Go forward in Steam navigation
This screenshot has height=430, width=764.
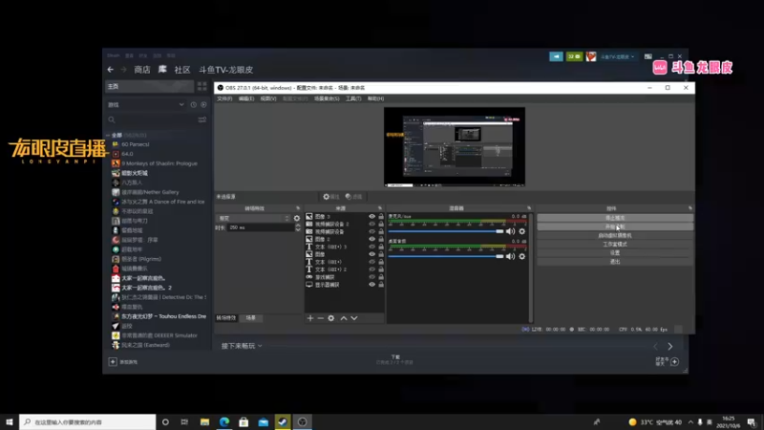click(x=124, y=70)
